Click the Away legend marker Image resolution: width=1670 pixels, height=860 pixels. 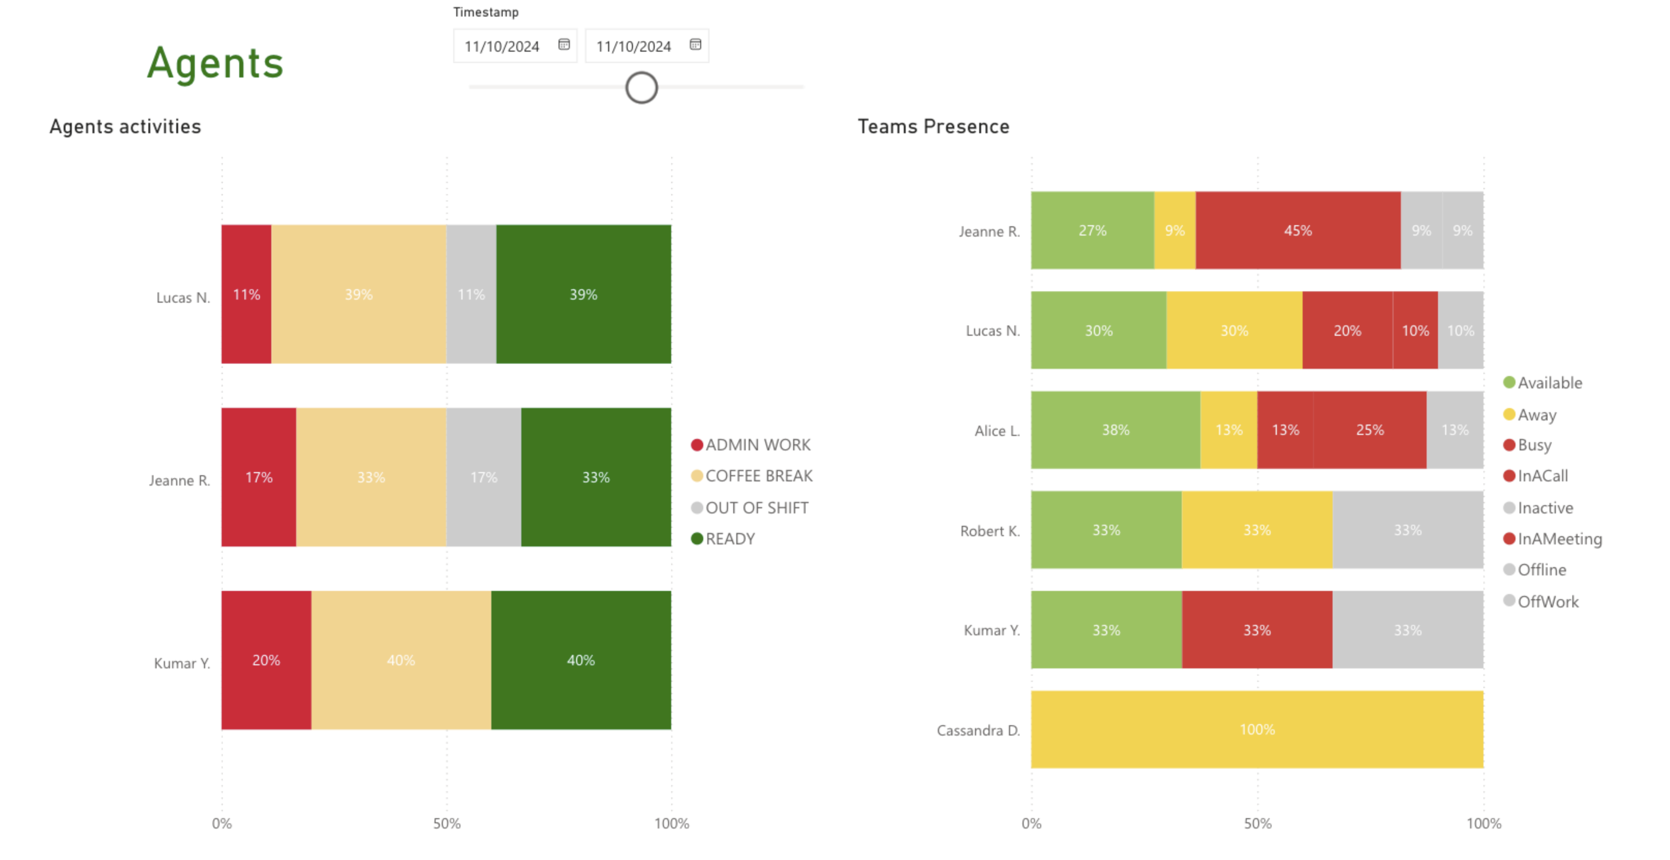1509,415
